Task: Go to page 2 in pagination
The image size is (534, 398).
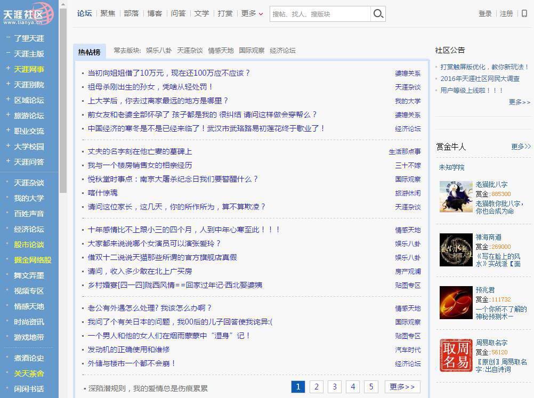Action: pyautogui.click(x=317, y=387)
